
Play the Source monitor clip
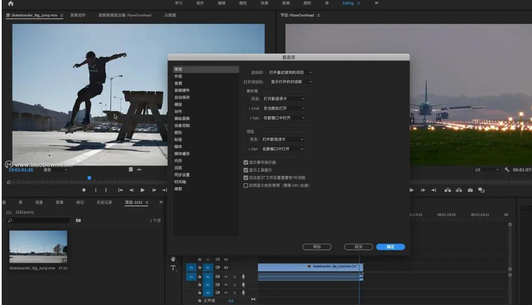point(143,190)
